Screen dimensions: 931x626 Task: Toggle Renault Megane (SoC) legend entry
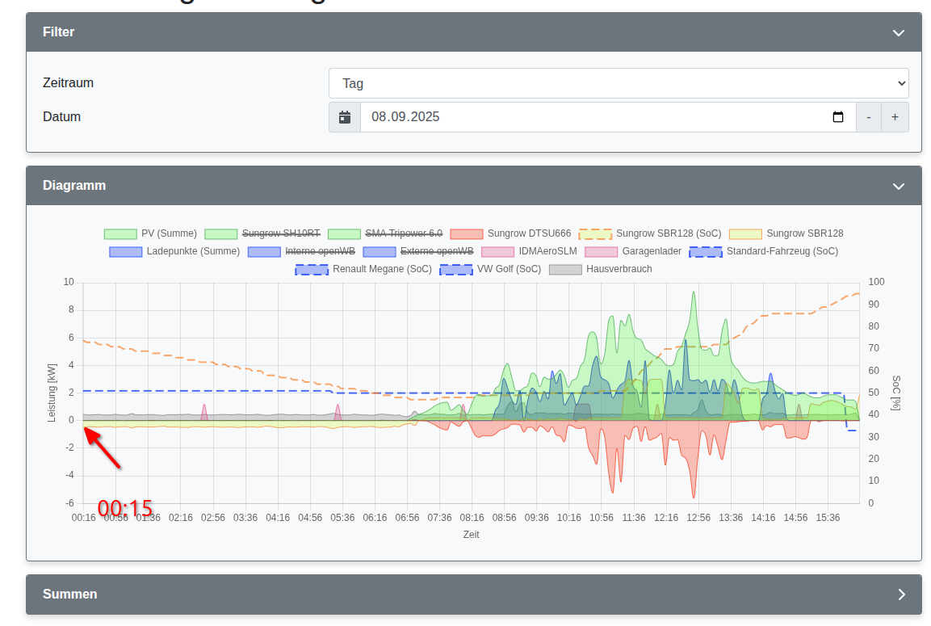click(x=363, y=269)
